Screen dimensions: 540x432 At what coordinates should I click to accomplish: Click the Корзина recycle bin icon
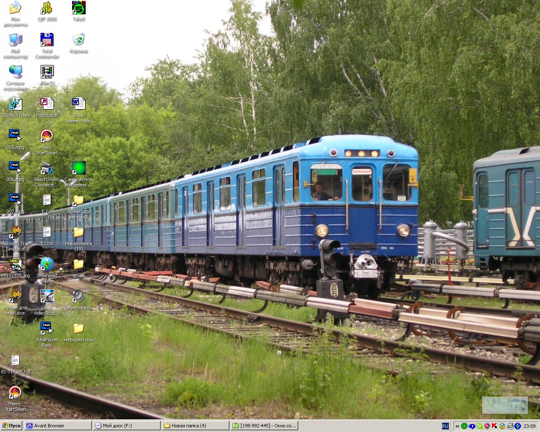78,40
